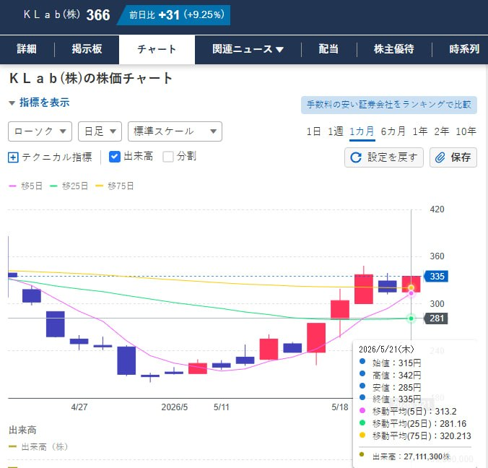The height and width of the screenshot is (468, 488).
Task: Click the 335 price axis label
Action: tap(436, 276)
